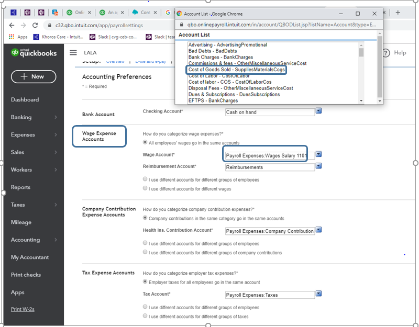Open the Tax Account dropdown arrow

tap(318, 295)
